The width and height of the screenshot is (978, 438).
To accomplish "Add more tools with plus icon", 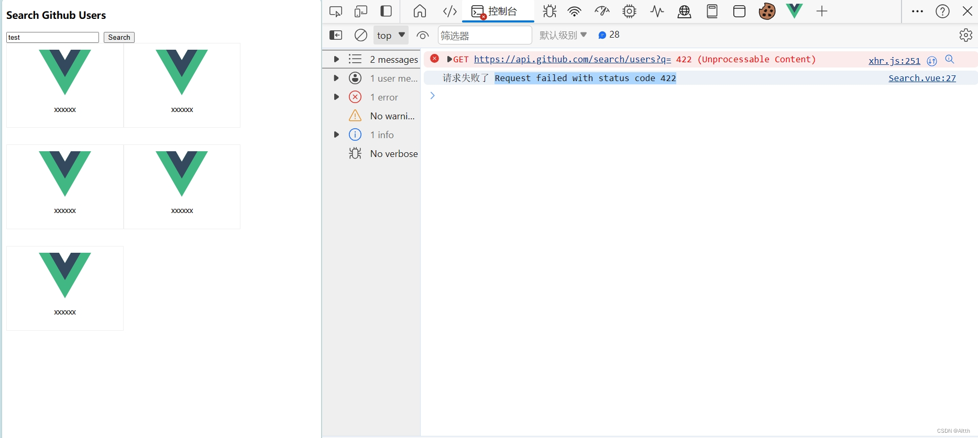I will [822, 11].
